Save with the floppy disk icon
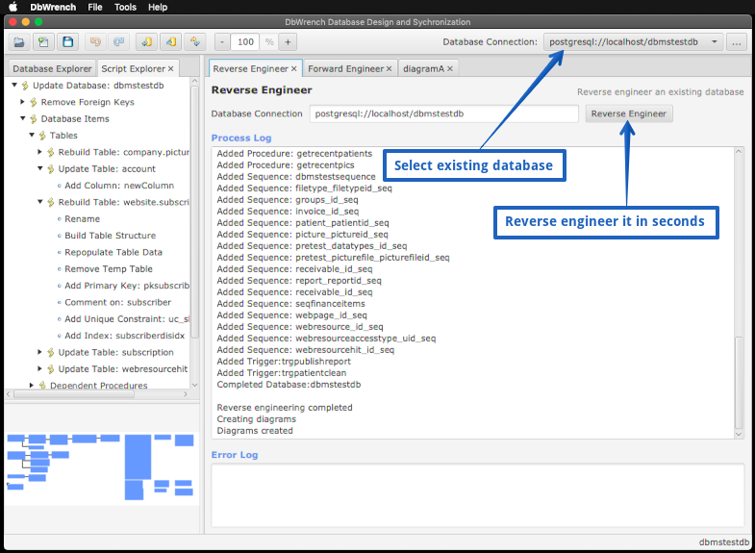 click(68, 42)
